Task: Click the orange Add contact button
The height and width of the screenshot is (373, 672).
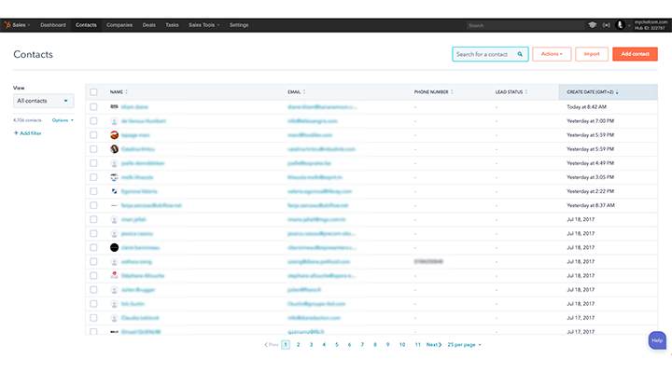Action: tap(636, 54)
